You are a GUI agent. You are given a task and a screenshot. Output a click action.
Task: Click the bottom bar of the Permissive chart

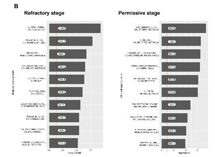[173, 143]
